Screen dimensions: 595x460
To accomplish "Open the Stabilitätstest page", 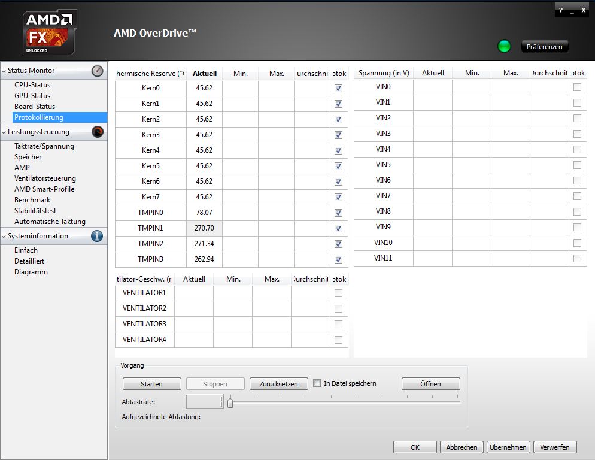I will [35, 210].
